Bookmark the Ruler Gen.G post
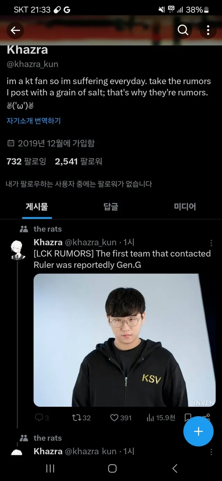The width and height of the screenshot is (222, 481). pyautogui.click(x=188, y=418)
